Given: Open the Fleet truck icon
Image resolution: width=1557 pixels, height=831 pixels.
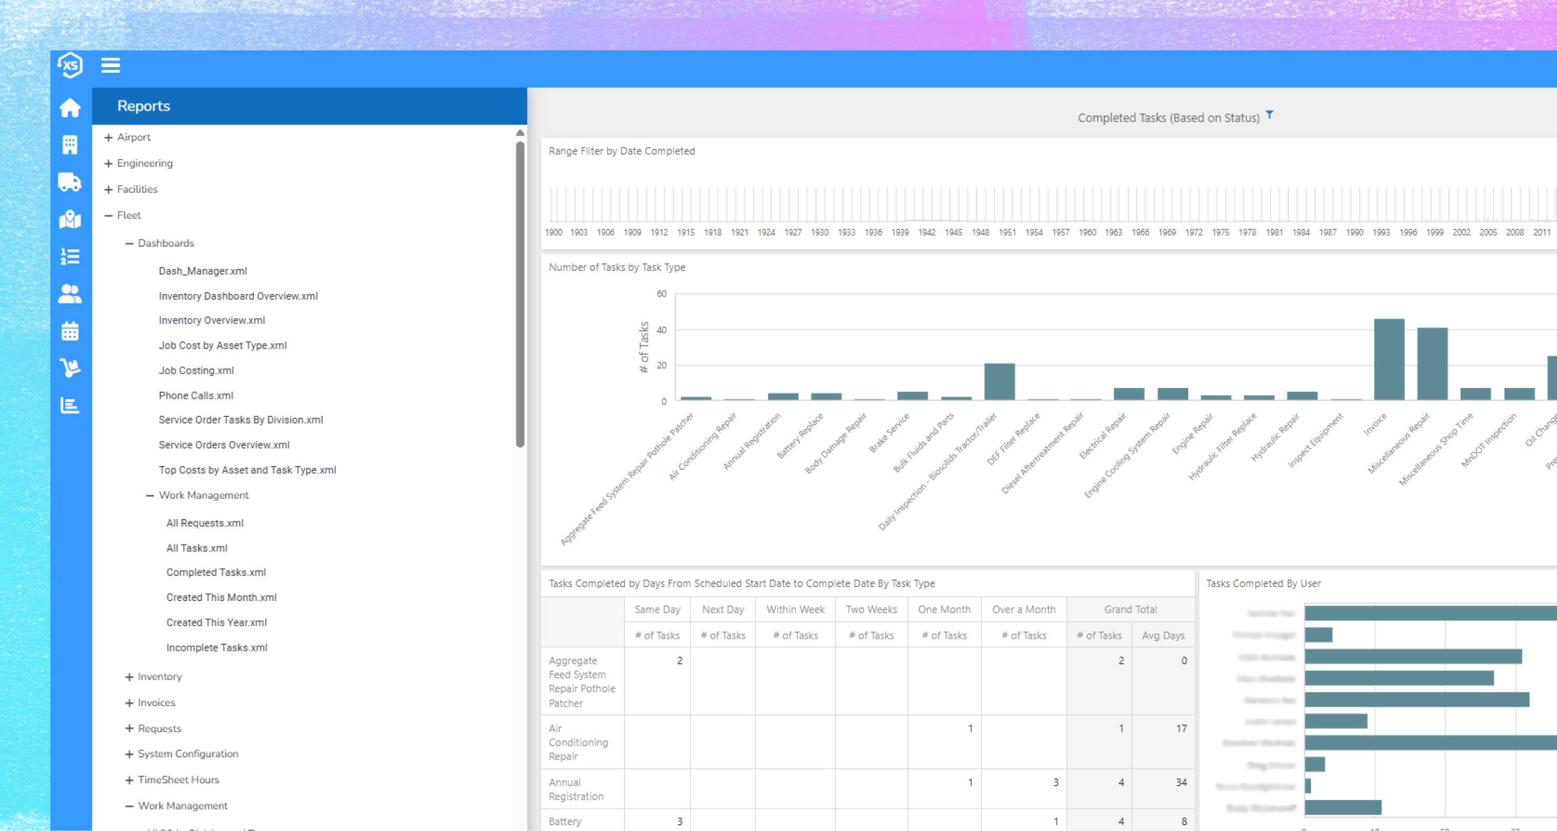Looking at the screenshot, I should tap(70, 182).
